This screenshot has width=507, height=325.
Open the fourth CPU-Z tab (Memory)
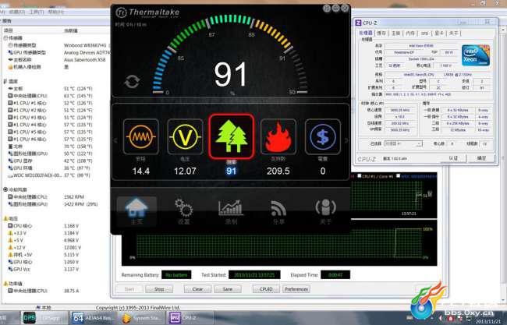410,33
